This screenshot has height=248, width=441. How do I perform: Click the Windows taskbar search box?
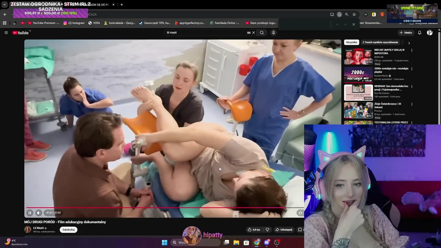196,242
